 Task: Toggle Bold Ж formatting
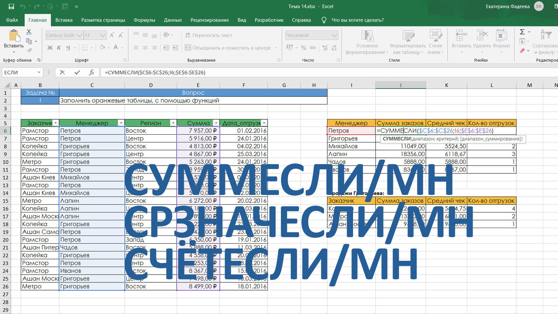point(50,48)
